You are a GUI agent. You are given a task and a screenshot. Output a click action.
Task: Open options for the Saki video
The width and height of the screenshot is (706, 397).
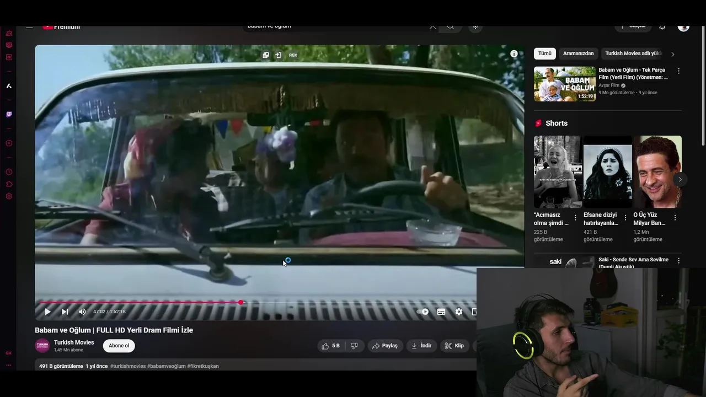678,260
